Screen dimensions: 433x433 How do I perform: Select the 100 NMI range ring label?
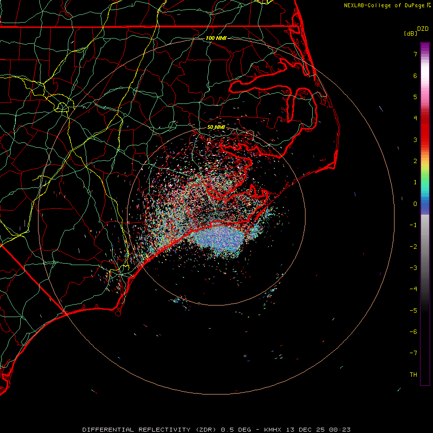(216, 38)
